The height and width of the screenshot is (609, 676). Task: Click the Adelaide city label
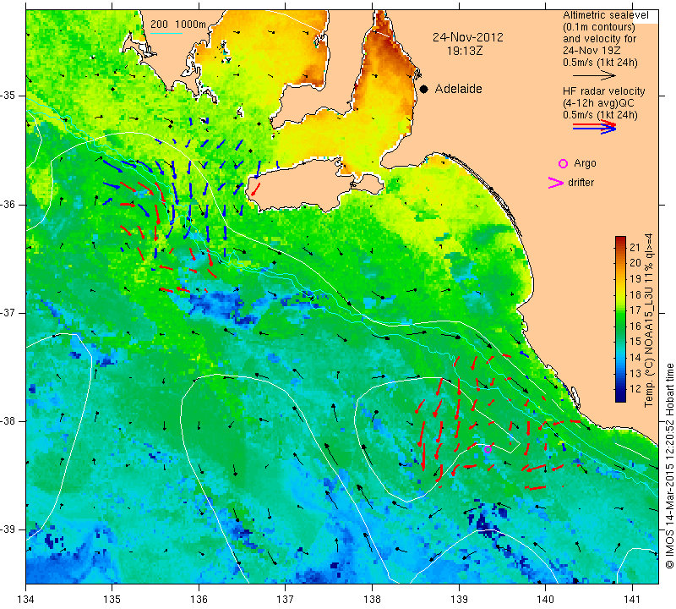coord(458,89)
